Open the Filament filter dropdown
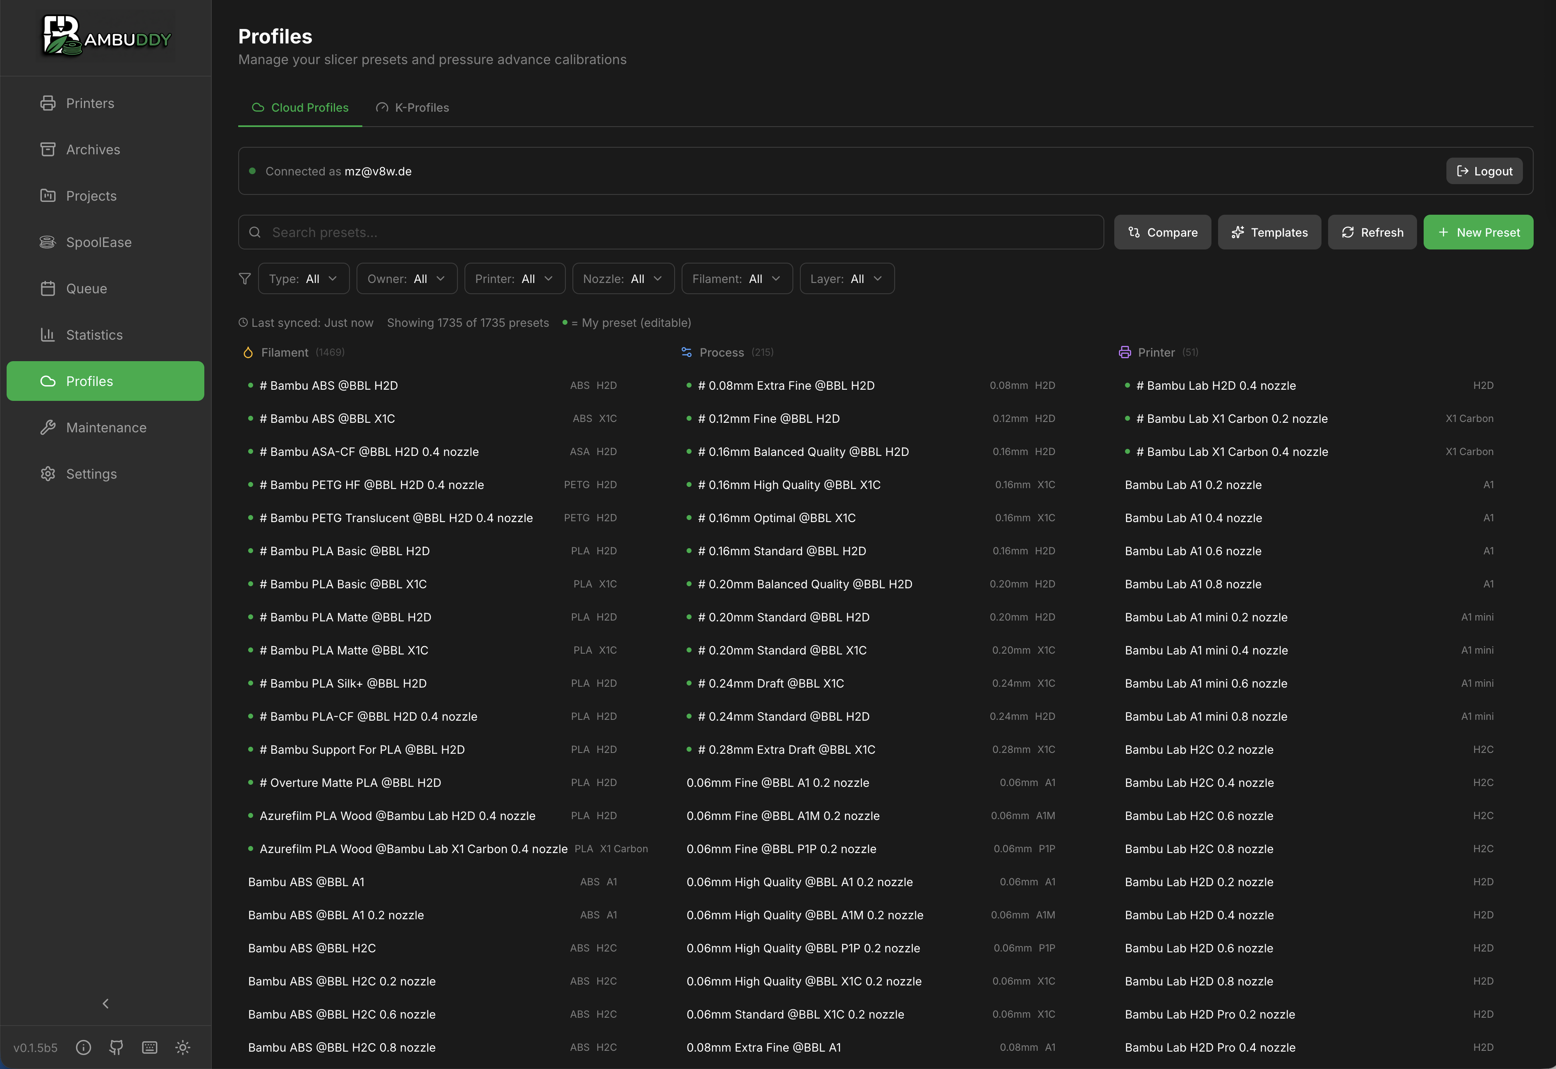 coord(737,279)
